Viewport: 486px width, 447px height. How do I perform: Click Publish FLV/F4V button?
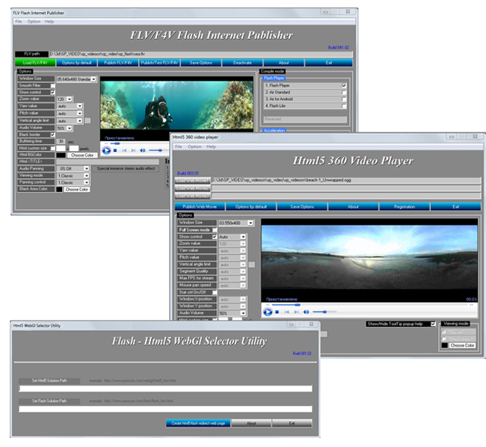click(118, 63)
